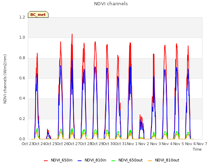Click the chart title NDVI channels
This screenshot has width=223, height=167.
click(111, 4)
